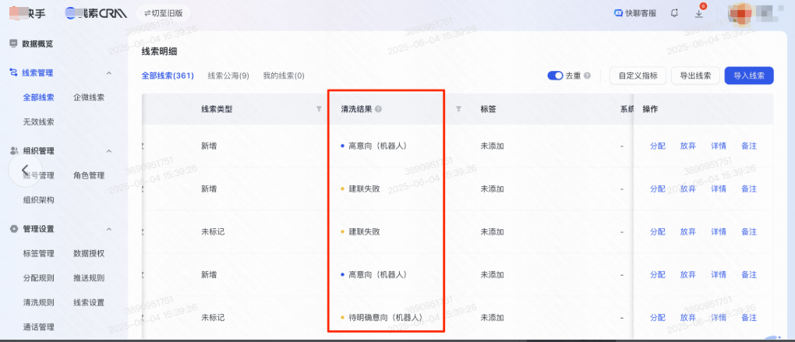795x342 pixels.
Task: Click the sidebar collapse left arrow
Action: 25,169
